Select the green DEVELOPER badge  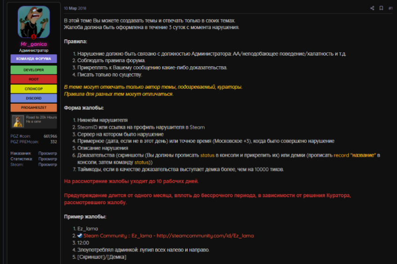pos(34,70)
